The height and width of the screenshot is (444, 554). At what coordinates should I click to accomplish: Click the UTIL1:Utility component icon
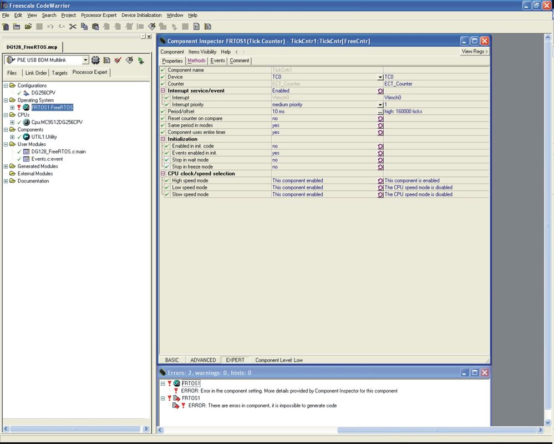coord(26,137)
